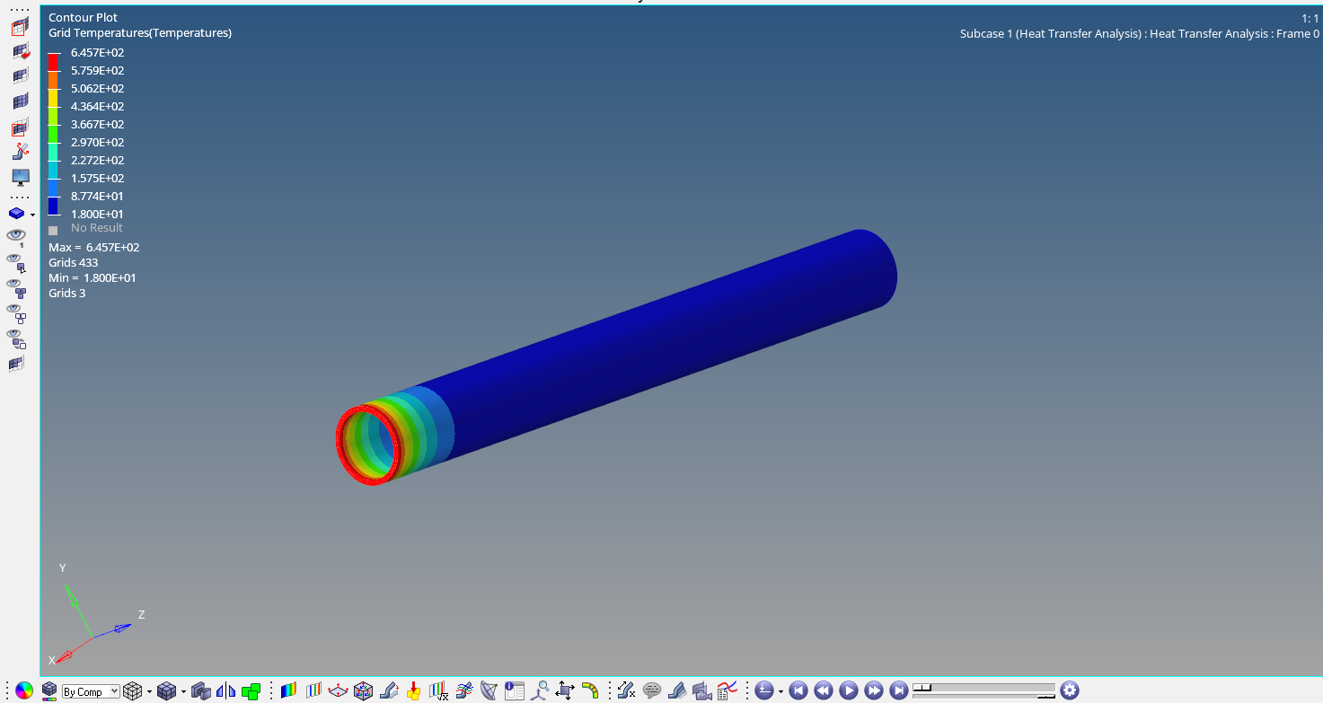Open the color wheel visualization icon
Screen dimensions: 1323x703
coord(24,690)
